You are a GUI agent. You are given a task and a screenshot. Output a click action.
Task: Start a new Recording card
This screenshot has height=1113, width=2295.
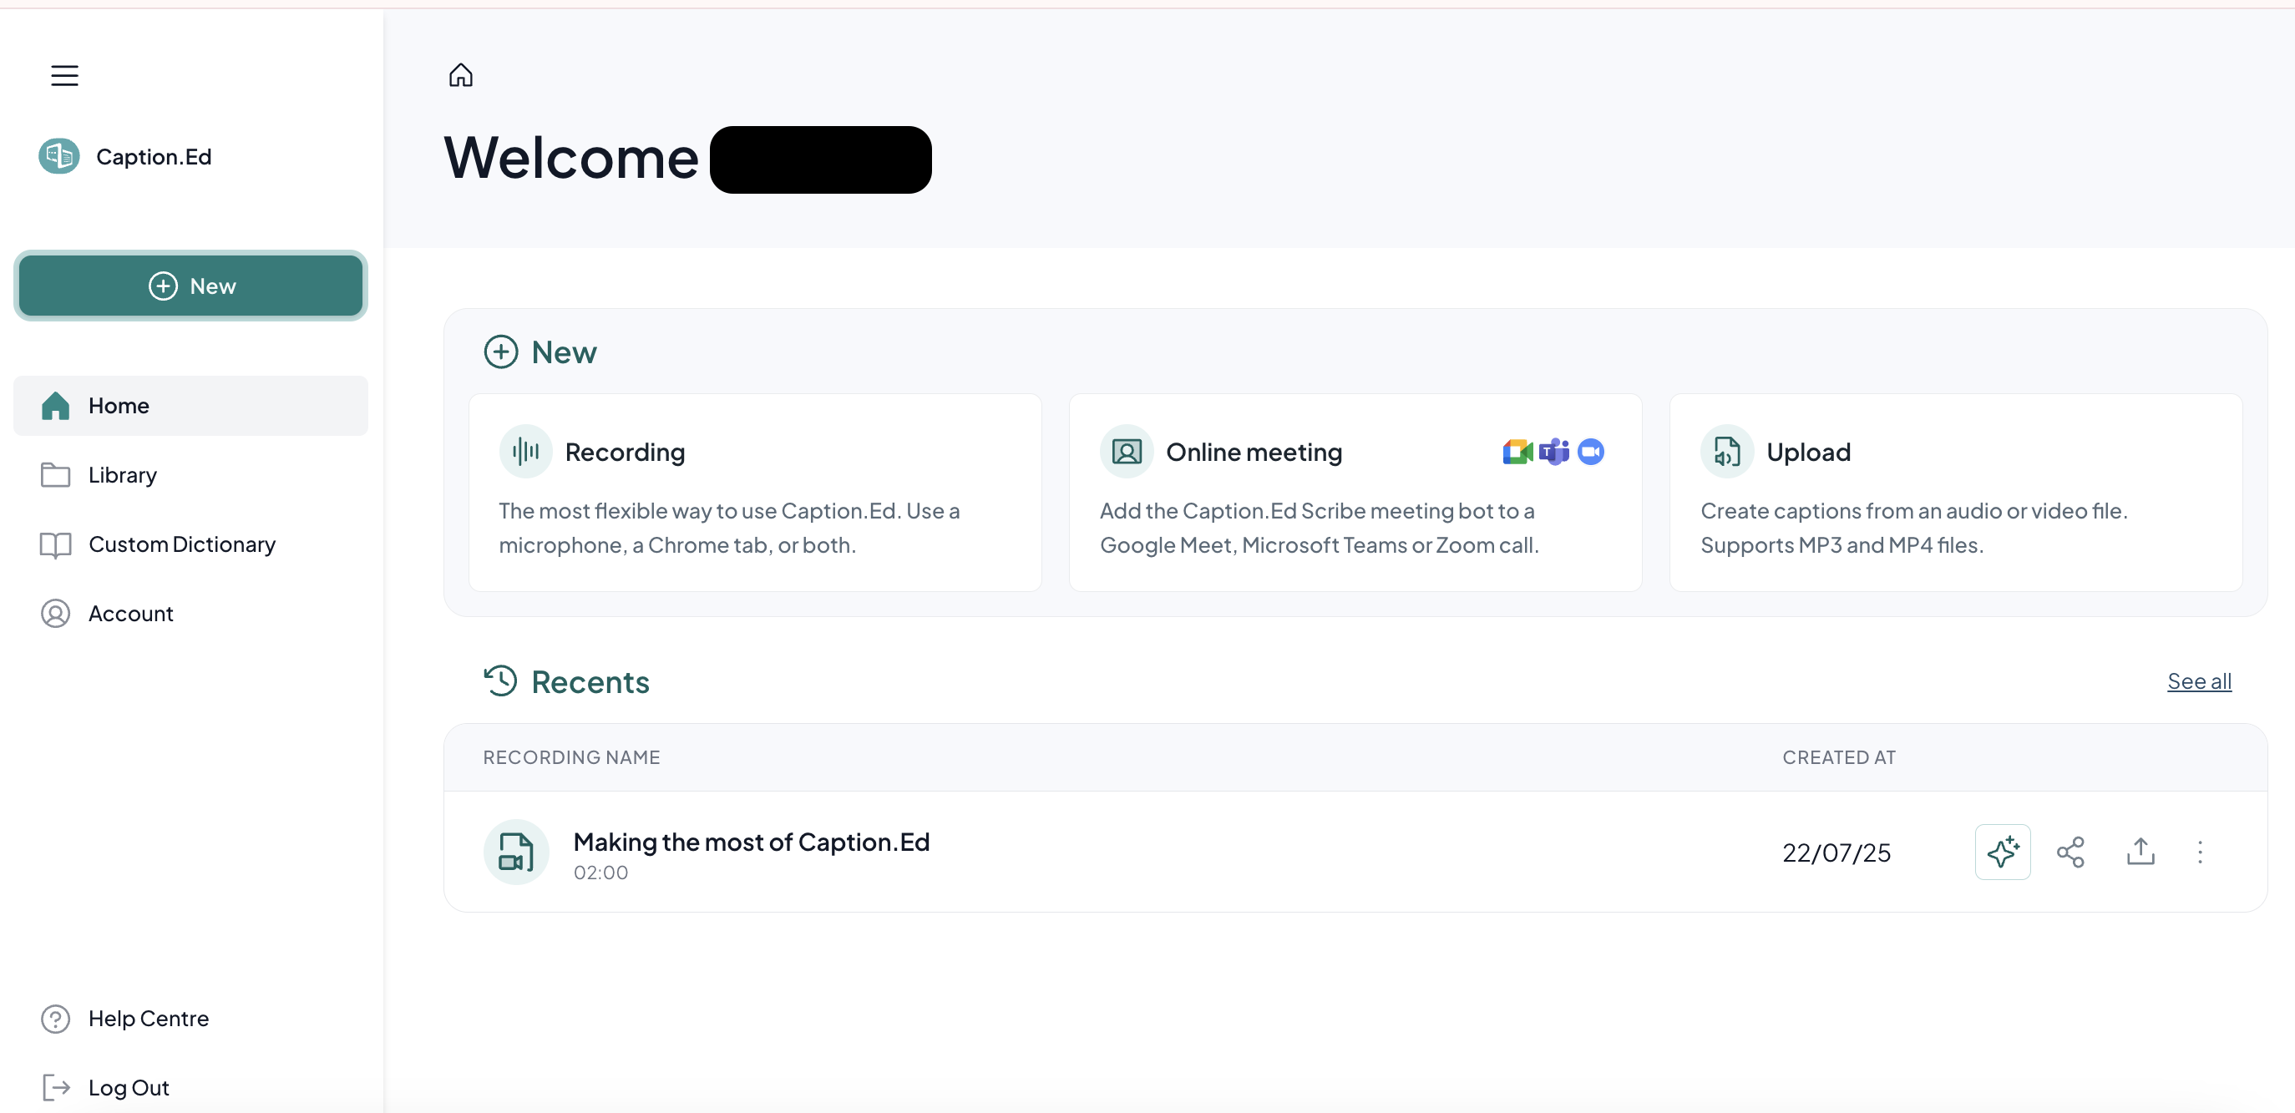point(756,493)
